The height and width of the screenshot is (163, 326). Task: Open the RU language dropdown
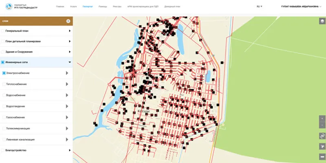click(259, 7)
